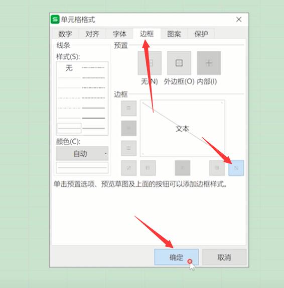284x288 pixels.
Task: Close the 单元格格式 dialog with X
Action: [x=239, y=20]
